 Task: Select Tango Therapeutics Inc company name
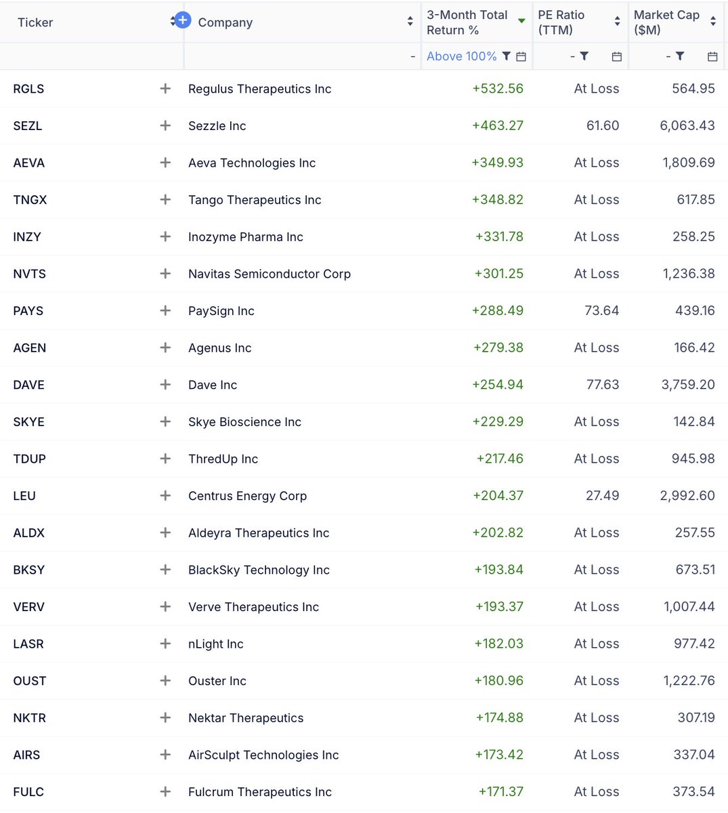[255, 200]
